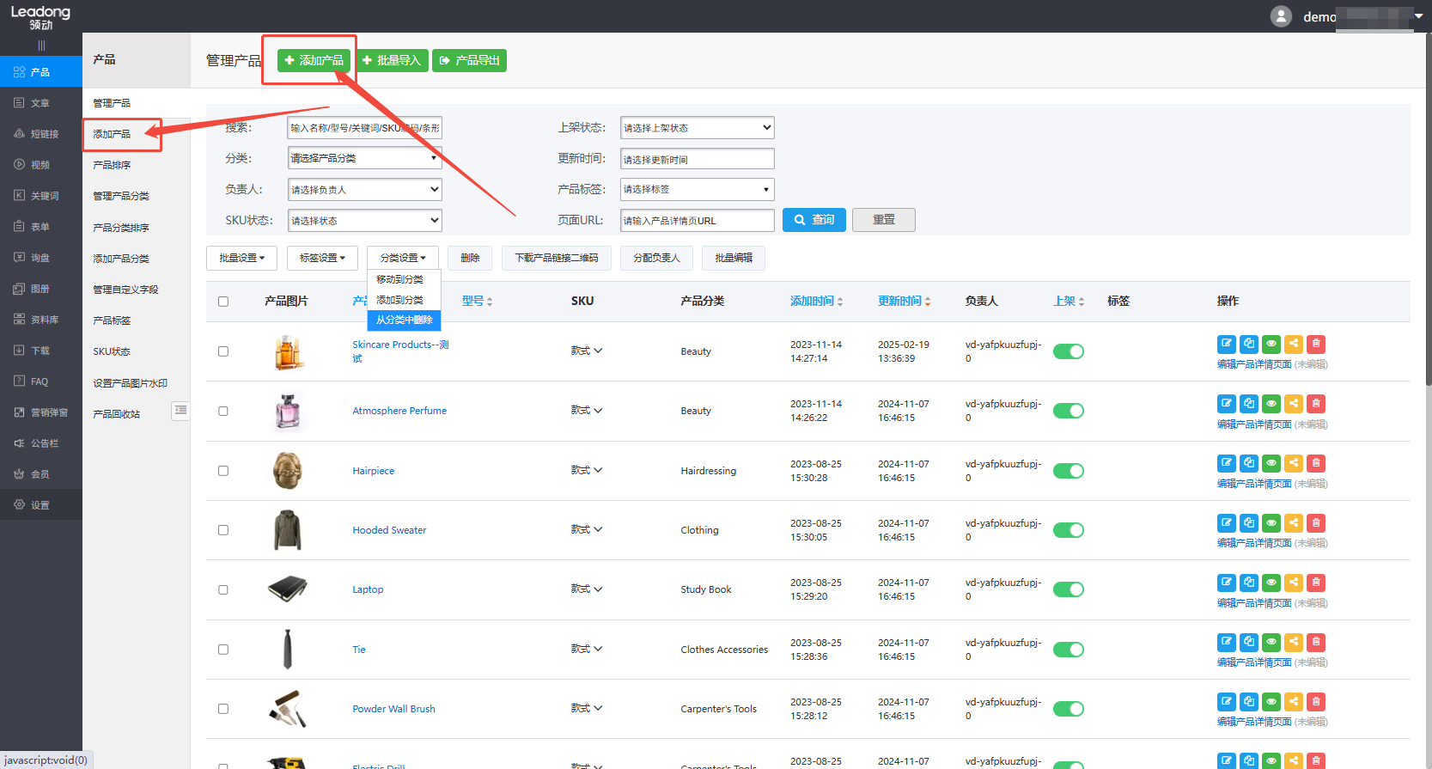Select 产品排序 in the product submenu

pyautogui.click(x=112, y=165)
